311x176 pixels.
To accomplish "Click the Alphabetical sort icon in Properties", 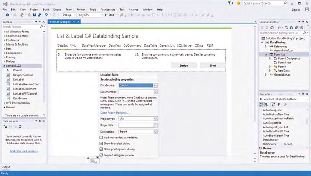I will pyautogui.click(x=267, y=105).
